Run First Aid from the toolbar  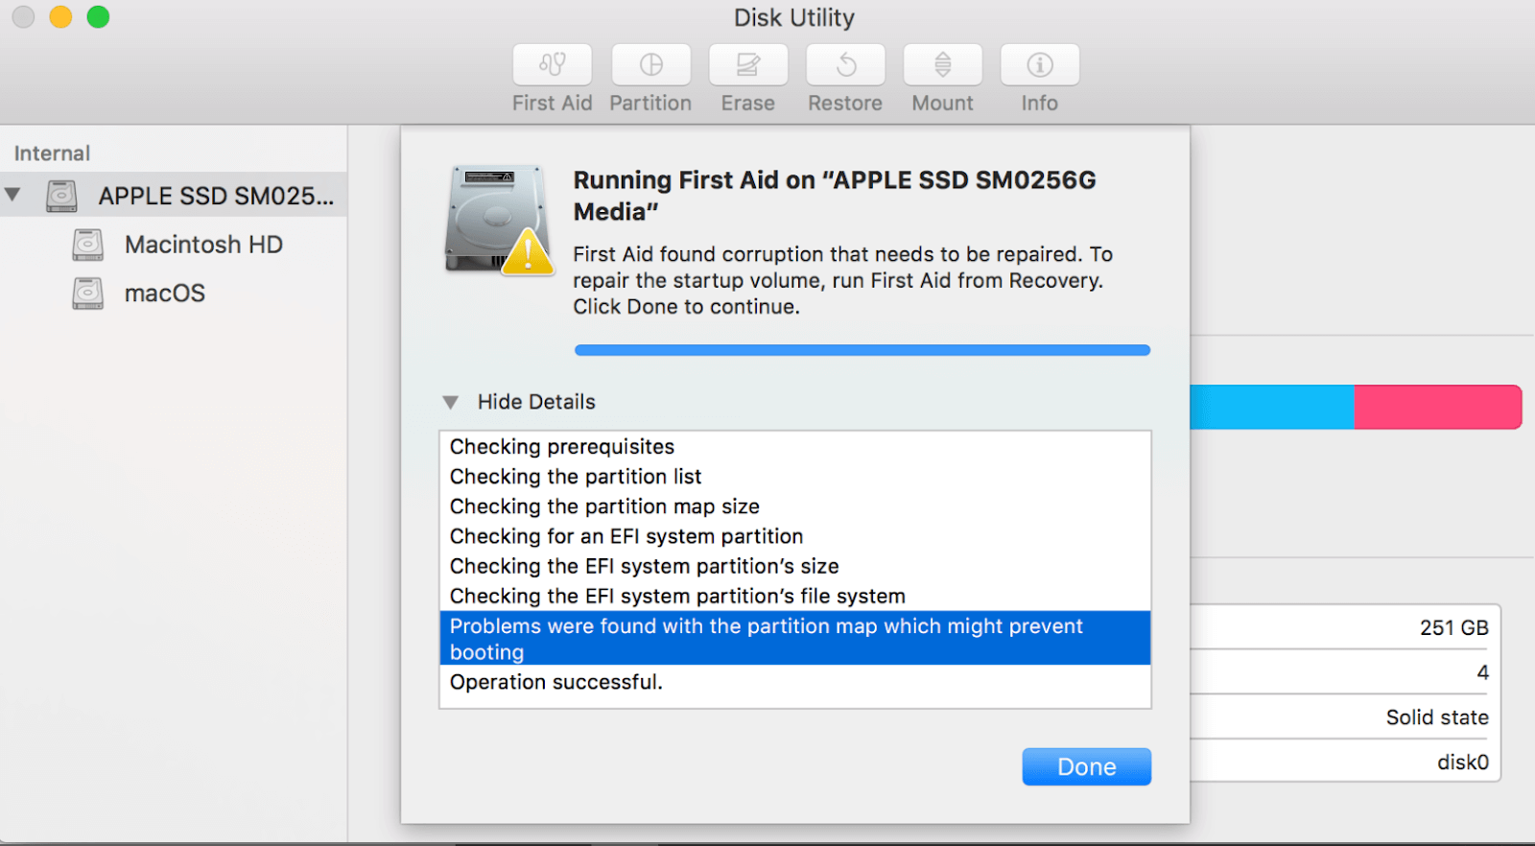[x=552, y=64]
